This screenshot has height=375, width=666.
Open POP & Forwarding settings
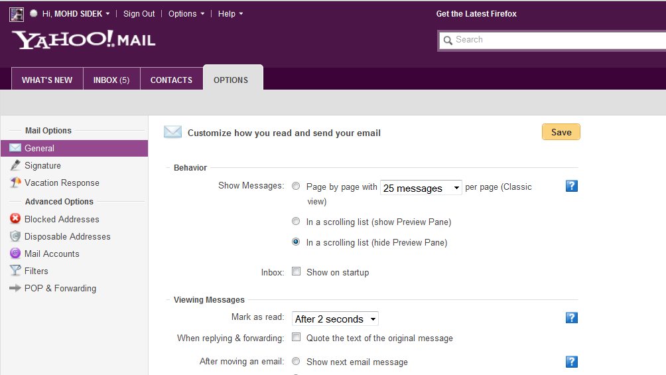(x=60, y=288)
